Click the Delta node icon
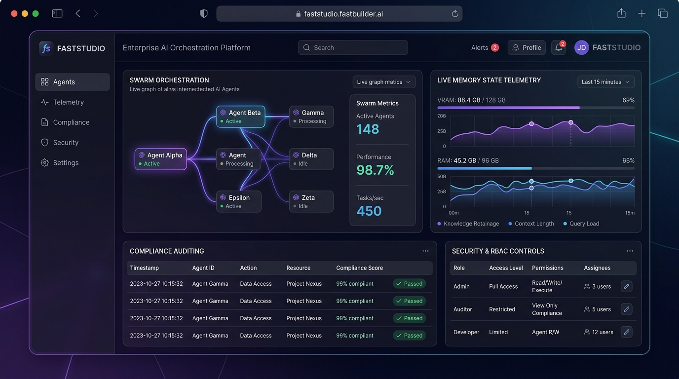679x379 pixels. click(x=296, y=155)
